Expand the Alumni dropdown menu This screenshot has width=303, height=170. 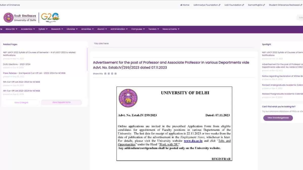click(102, 29)
